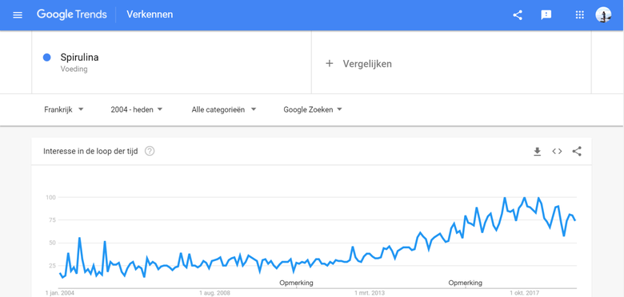Click the blue Spirulina color dot
The image size is (624, 297).
click(46, 57)
